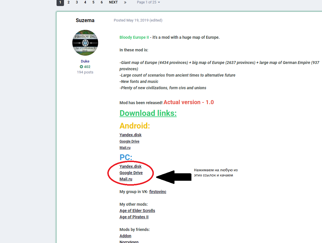Click the '(edited)' label in the post header

[156, 20]
